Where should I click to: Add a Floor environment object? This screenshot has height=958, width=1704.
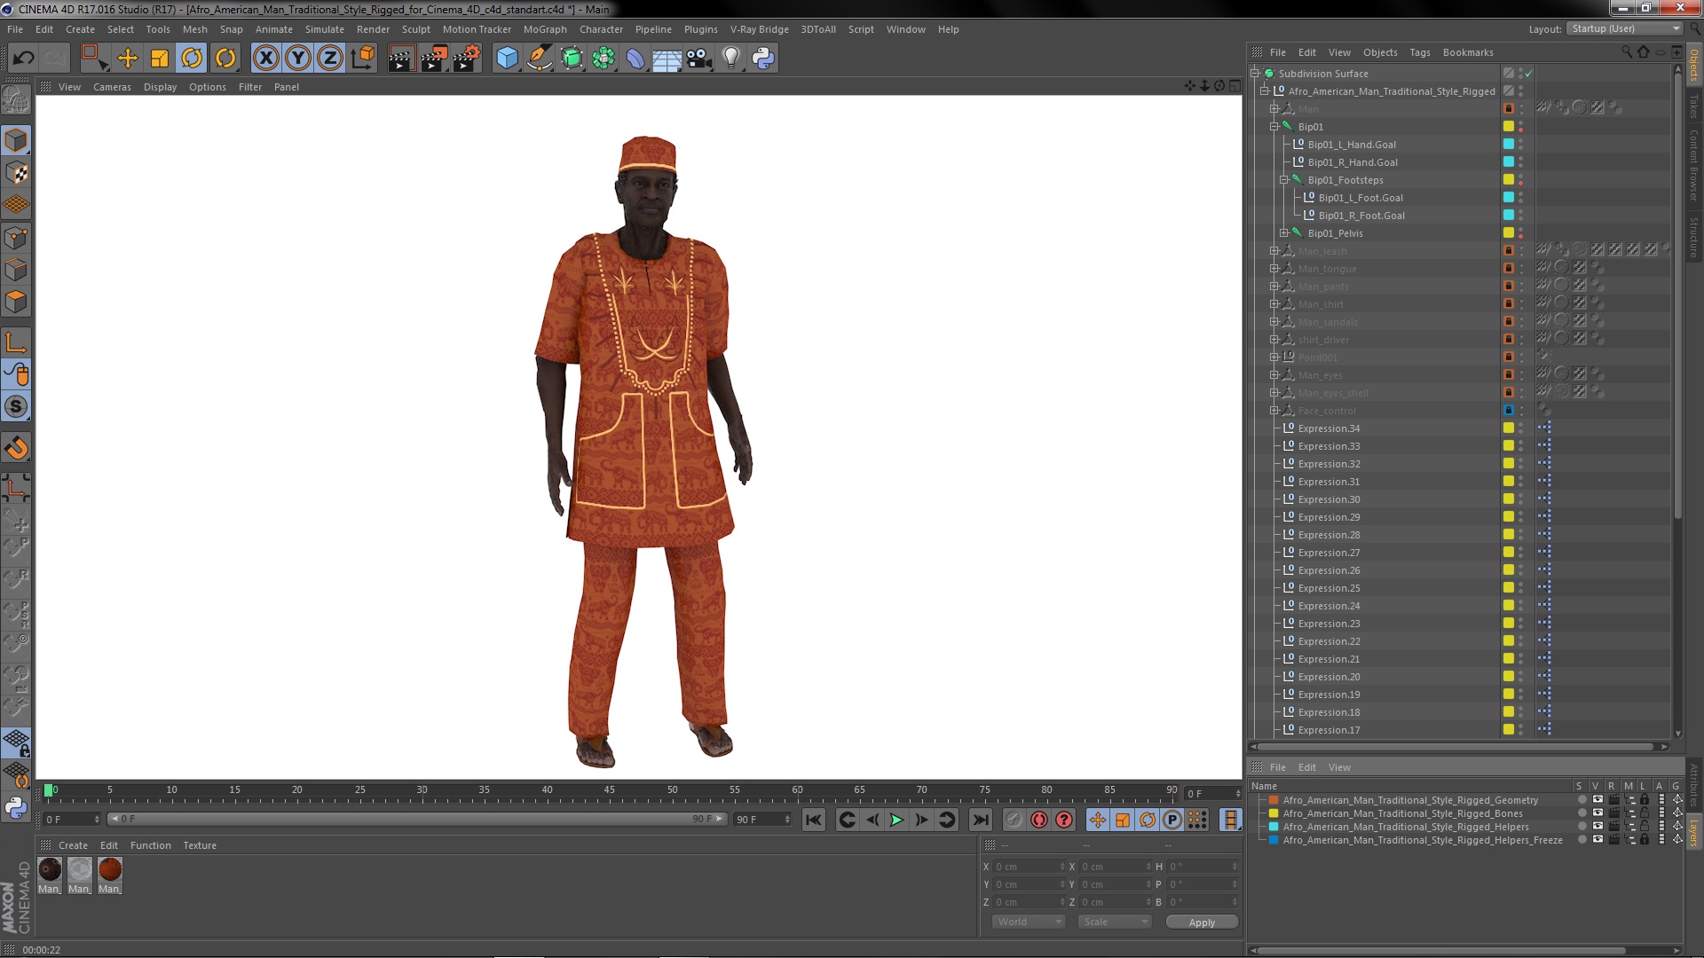tap(667, 59)
